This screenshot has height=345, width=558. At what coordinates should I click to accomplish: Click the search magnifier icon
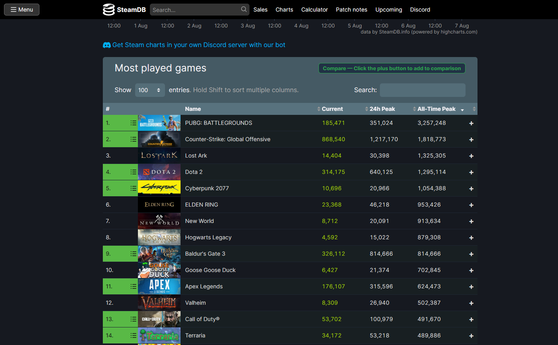pos(244,10)
